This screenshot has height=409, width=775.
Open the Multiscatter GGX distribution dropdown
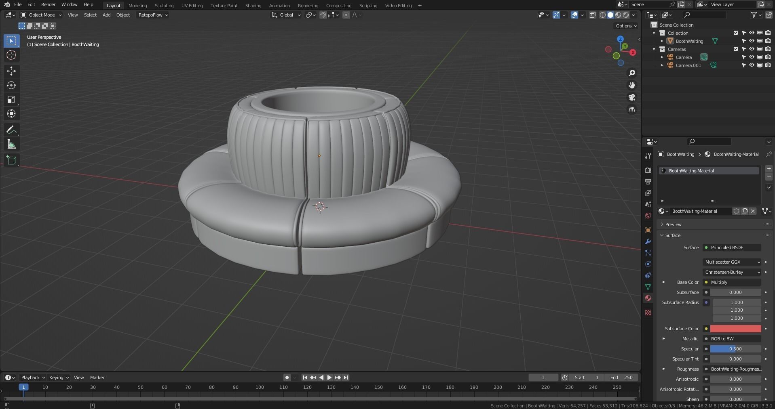pos(732,262)
